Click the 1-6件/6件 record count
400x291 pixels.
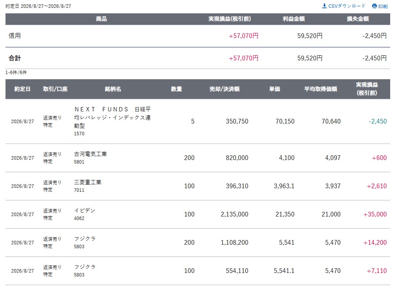tap(16, 73)
